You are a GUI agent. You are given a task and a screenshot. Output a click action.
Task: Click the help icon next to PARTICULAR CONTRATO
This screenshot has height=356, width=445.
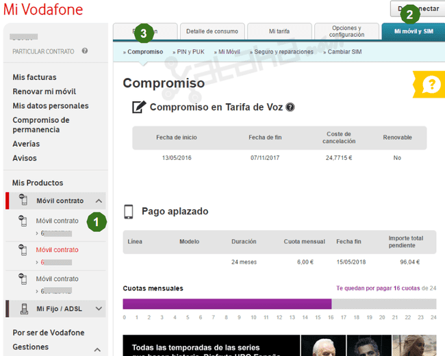(85, 51)
